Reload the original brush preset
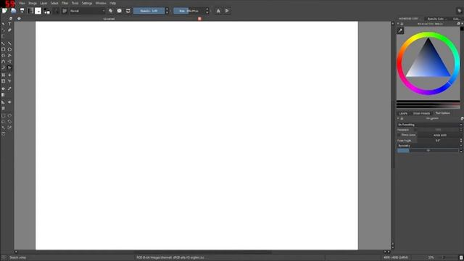Image resolution: width=464 pixels, height=261 pixels. pos(128,11)
